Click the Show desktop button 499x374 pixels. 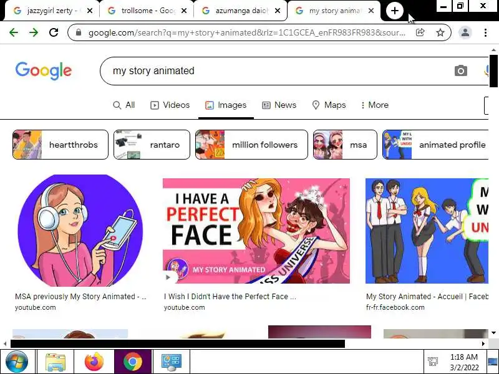pyautogui.click(x=493, y=362)
